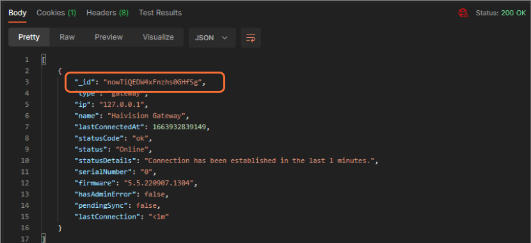Select the Pretty view button
The image size is (531, 243).
29,37
